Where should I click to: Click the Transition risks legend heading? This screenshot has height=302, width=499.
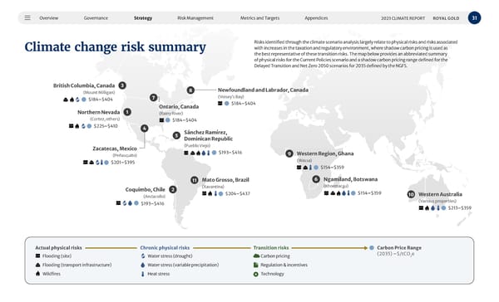point(271,248)
